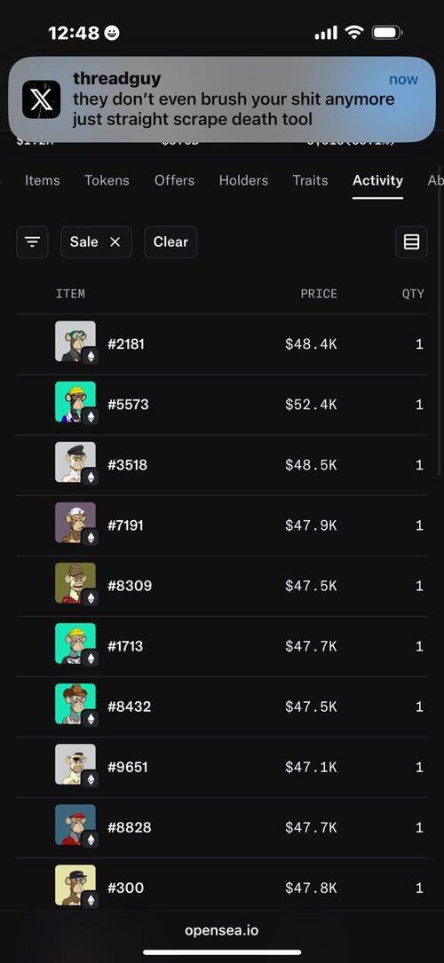Open the Tokens tab
The width and height of the screenshot is (444, 963).
pyautogui.click(x=107, y=180)
